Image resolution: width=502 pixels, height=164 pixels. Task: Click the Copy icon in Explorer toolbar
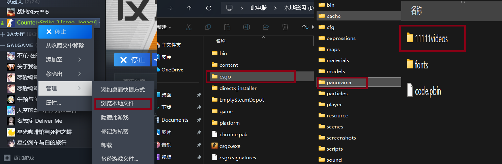point(208,27)
